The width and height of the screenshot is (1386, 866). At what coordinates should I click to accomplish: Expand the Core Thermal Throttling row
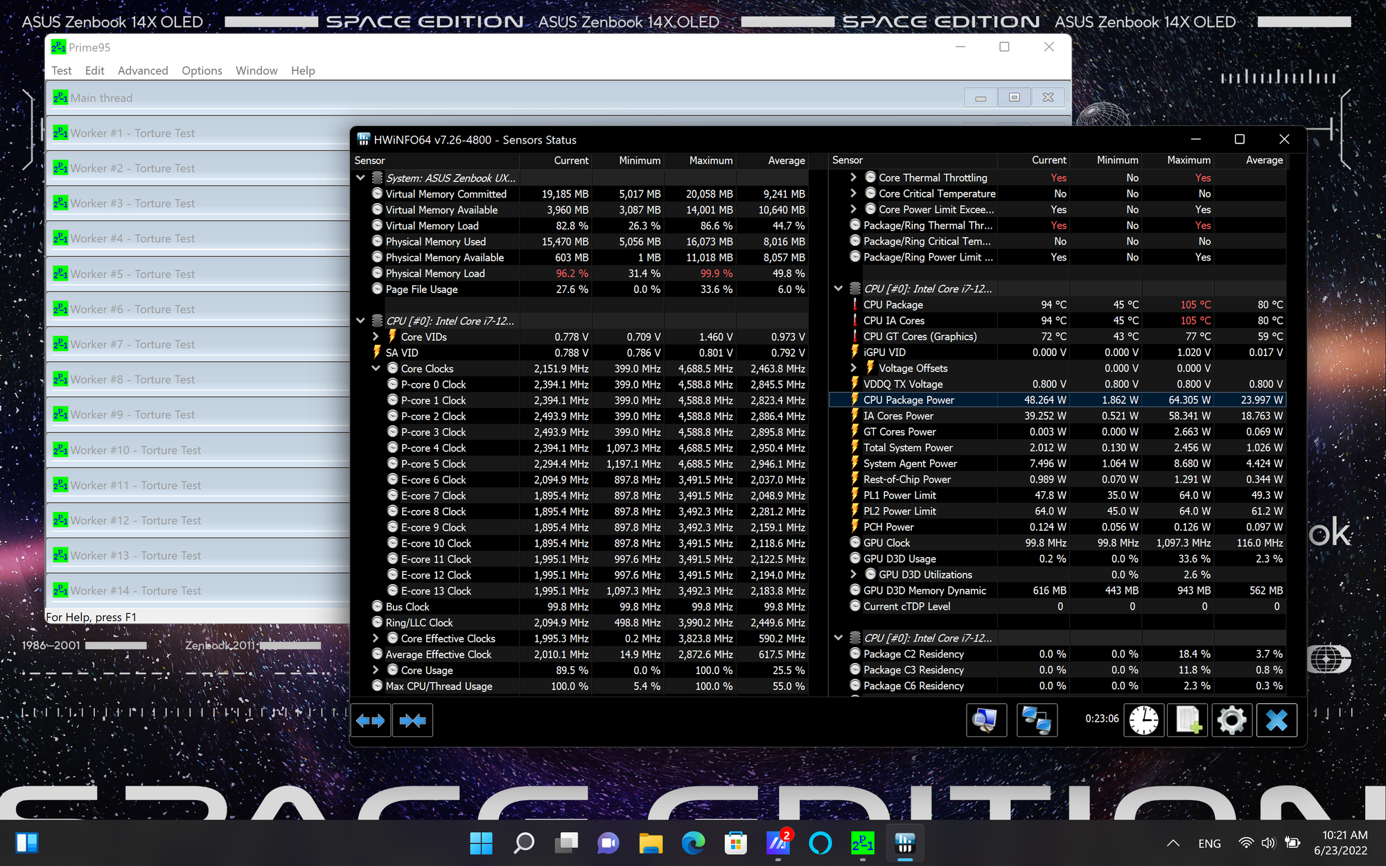[853, 177]
